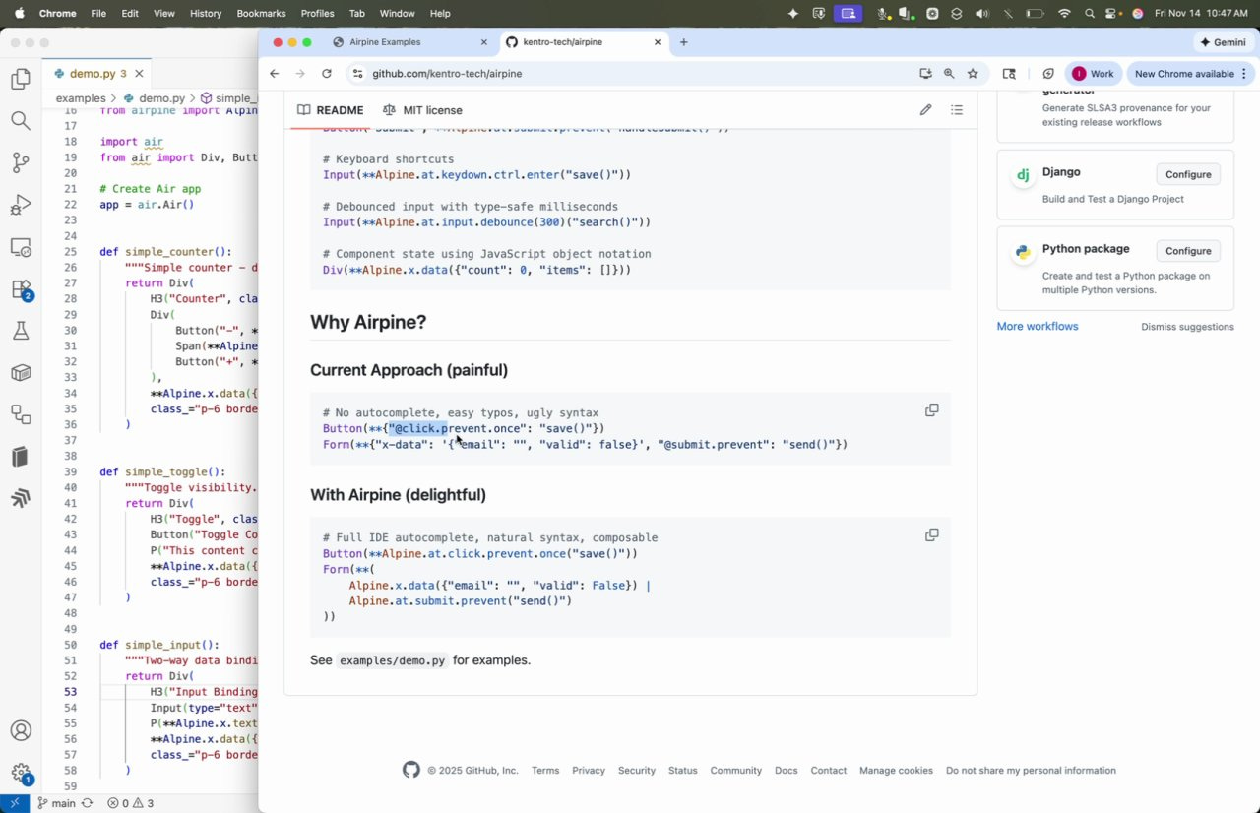Image resolution: width=1260 pixels, height=813 pixels.
Task: Click the edit README pencil icon
Action: (925, 110)
